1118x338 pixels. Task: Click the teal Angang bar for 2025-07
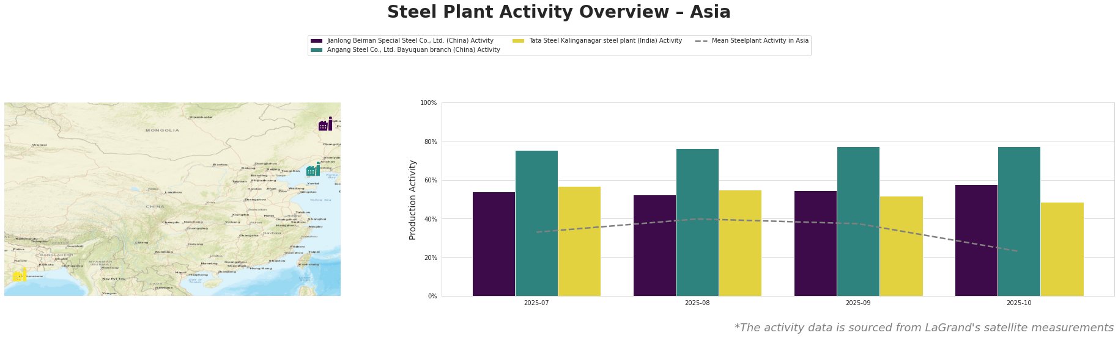coord(536,223)
